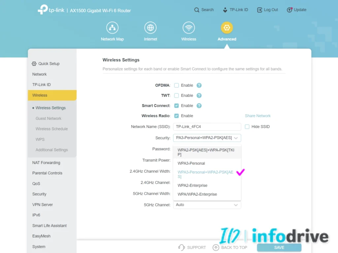Image resolution: width=338 pixels, height=253 pixels.
Task: Click the Log Out label
Action: pyautogui.click(x=271, y=10)
